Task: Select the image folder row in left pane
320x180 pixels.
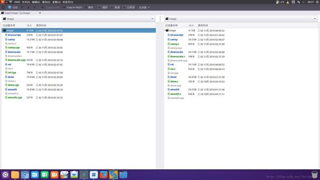Action: (x=79, y=30)
